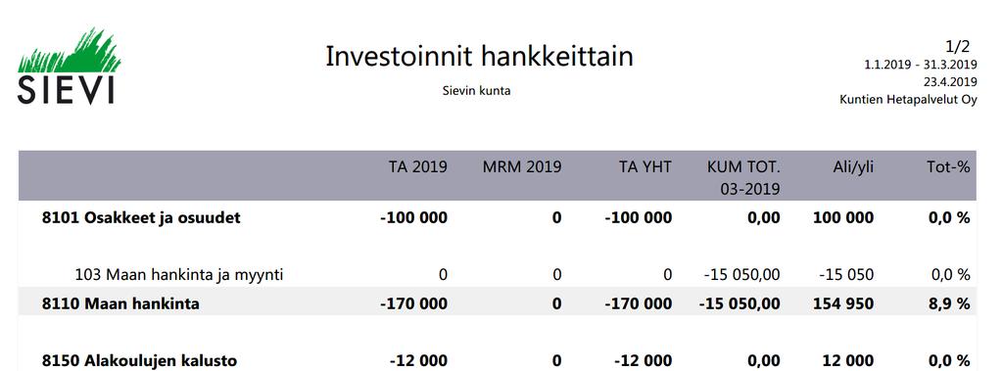Click the page number 1/2
1003x371 pixels.
(958, 46)
